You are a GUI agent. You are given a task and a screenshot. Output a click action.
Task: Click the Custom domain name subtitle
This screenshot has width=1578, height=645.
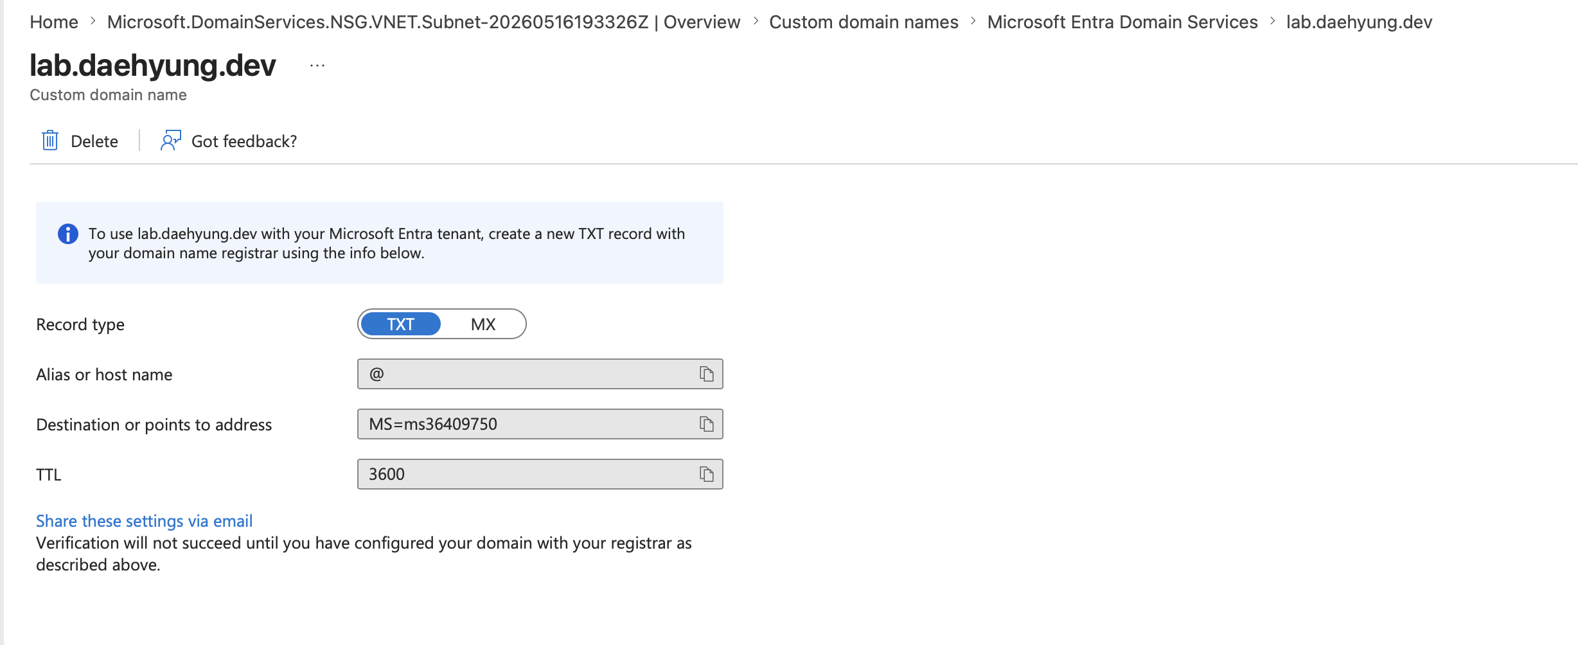pyautogui.click(x=108, y=95)
